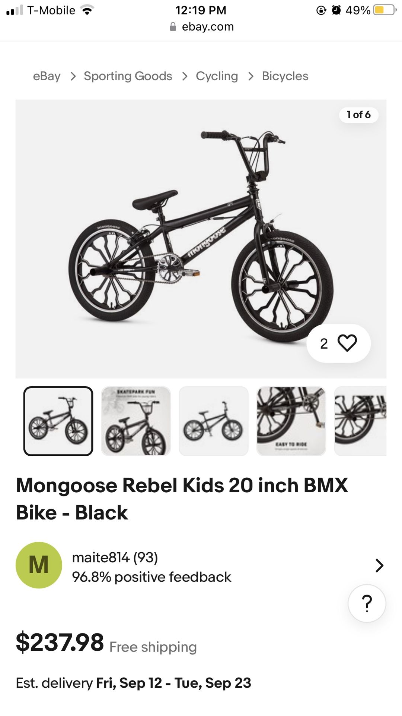Tap the seller avatar letter M
Screen dimensions: 402x716
coord(39,565)
